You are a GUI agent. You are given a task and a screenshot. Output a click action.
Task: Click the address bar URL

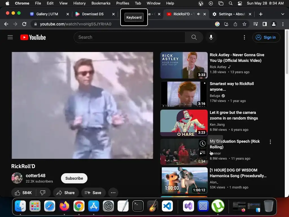(76, 24)
